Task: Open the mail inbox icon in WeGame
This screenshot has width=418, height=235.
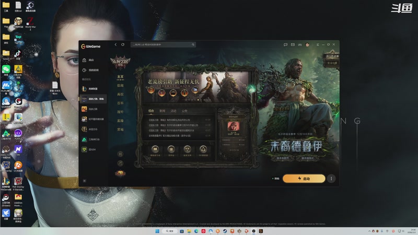Action: coord(293,44)
